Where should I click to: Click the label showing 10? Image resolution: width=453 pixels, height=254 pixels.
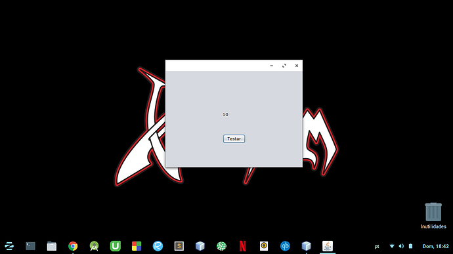225,114
